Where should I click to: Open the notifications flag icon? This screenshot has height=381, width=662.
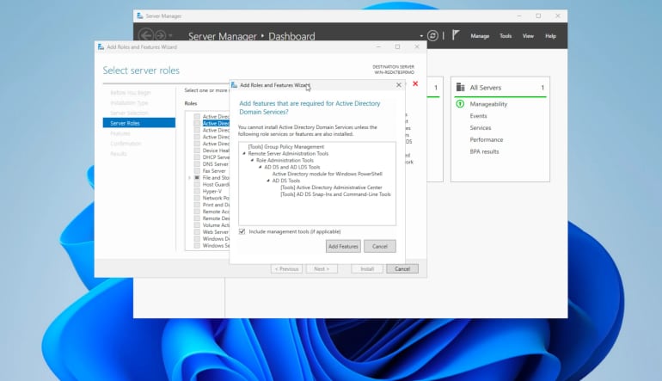point(456,36)
